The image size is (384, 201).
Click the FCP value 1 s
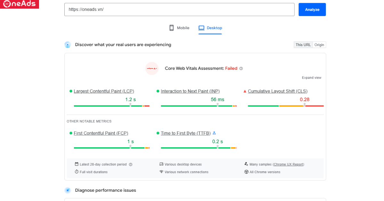click(x=131, y=141)
